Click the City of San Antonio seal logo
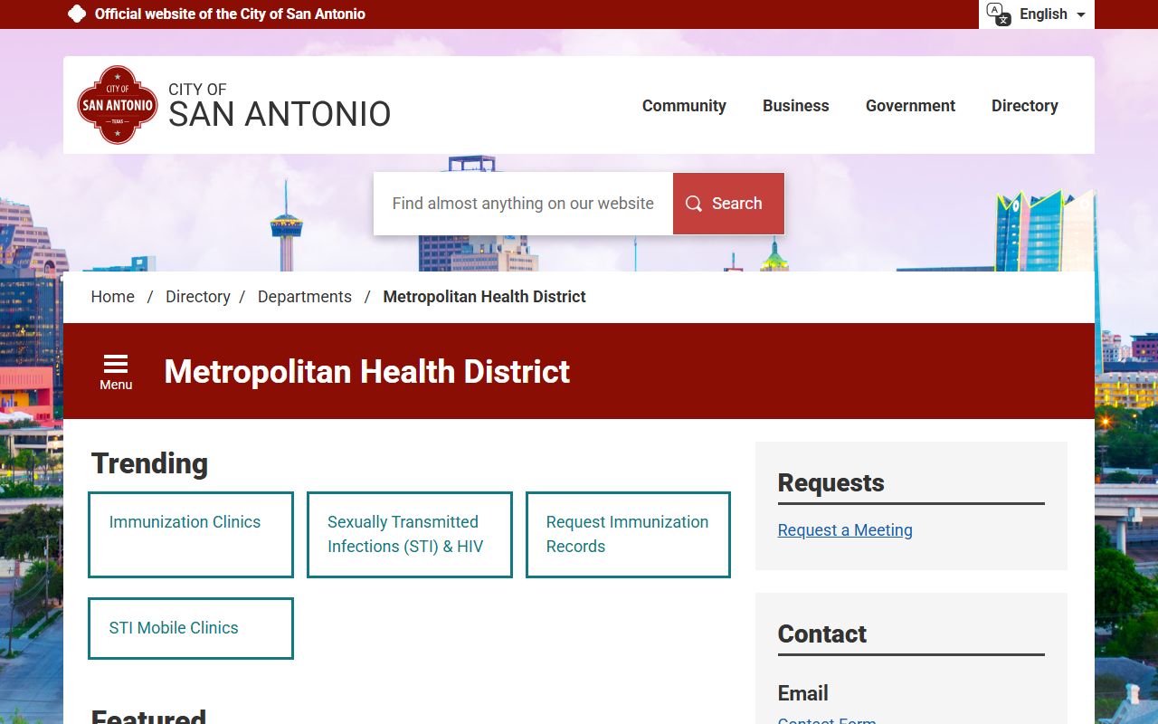Image resolution: width=1158 pixels, height=724 pixels. click(x=118, y=105)
